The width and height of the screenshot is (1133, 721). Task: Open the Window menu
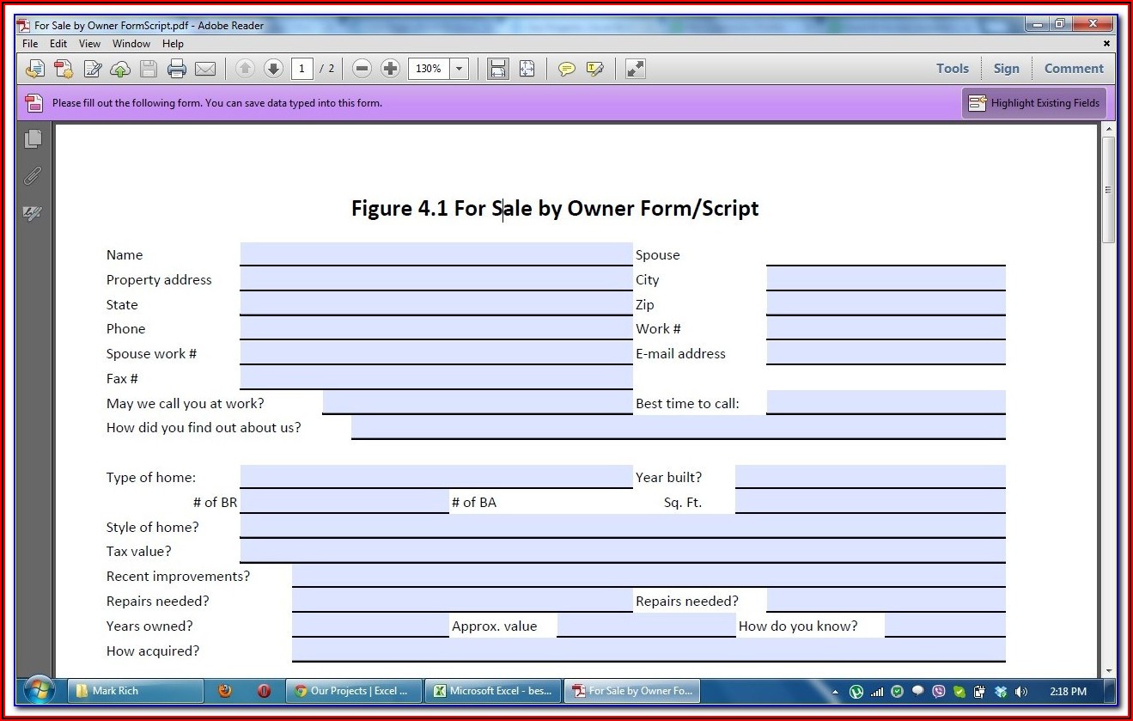click(x=131, y=44)
